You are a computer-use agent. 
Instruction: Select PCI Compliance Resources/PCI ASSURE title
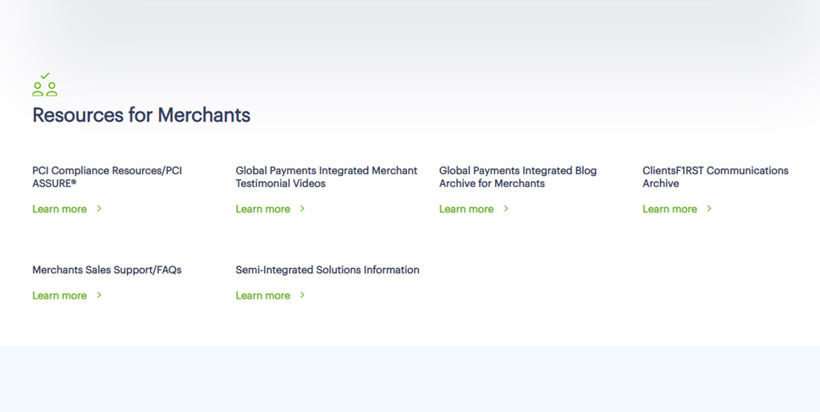[107, 177]
